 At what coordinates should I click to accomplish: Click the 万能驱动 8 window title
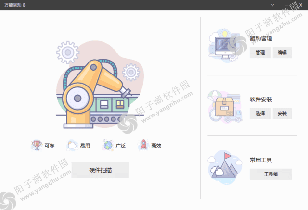click(15, 5)
